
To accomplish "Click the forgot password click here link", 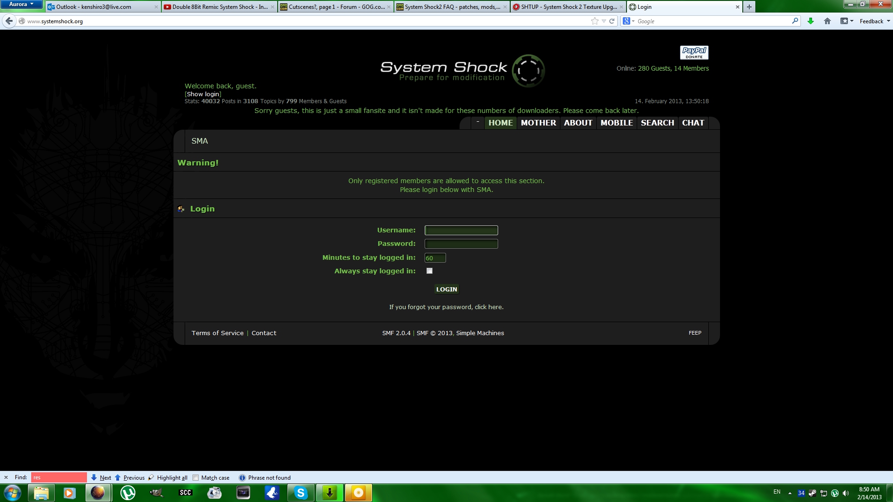I will point(488,307).
